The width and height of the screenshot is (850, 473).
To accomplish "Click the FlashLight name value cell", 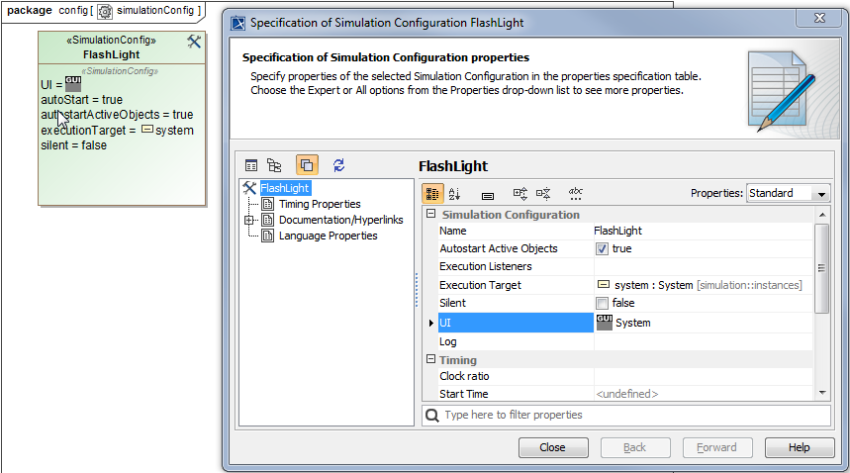I will (x=704, y=231).
